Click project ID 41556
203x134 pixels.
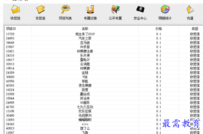[x=10, y=81]
